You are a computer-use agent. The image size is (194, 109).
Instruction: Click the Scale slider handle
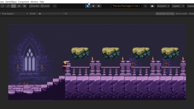pyautogui.click(x=40, y=14)
